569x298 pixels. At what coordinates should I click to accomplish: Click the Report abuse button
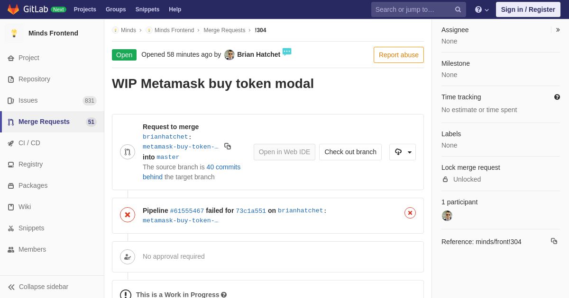pos(399,55)
